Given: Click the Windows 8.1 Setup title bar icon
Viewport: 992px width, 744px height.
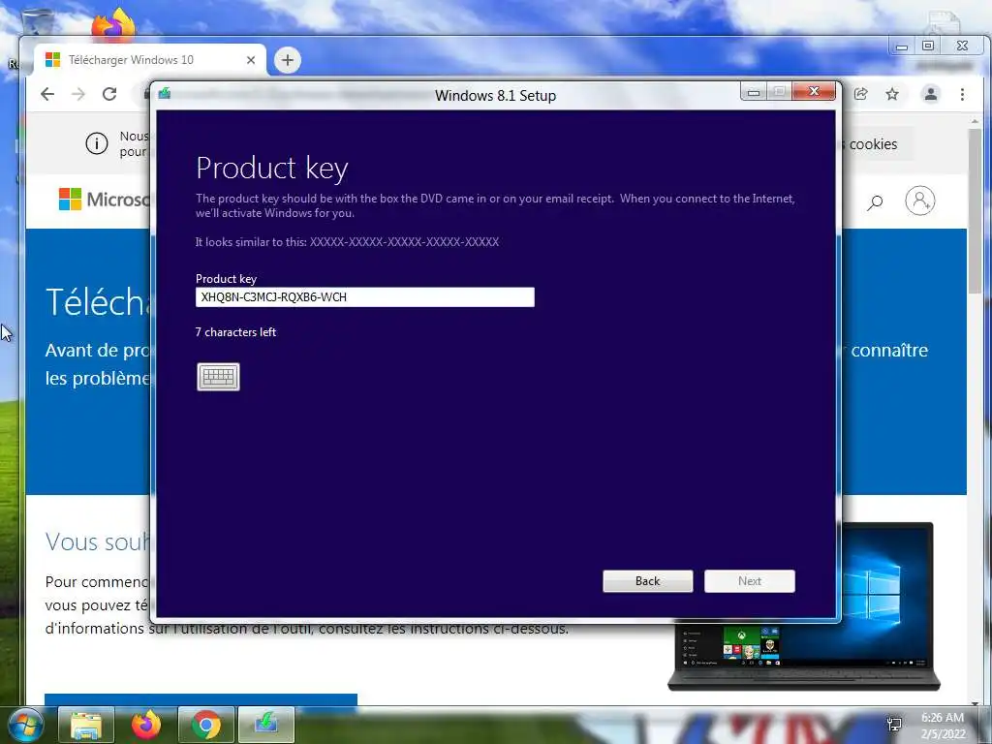Looking at the screenshot, I should coord(165,94).
